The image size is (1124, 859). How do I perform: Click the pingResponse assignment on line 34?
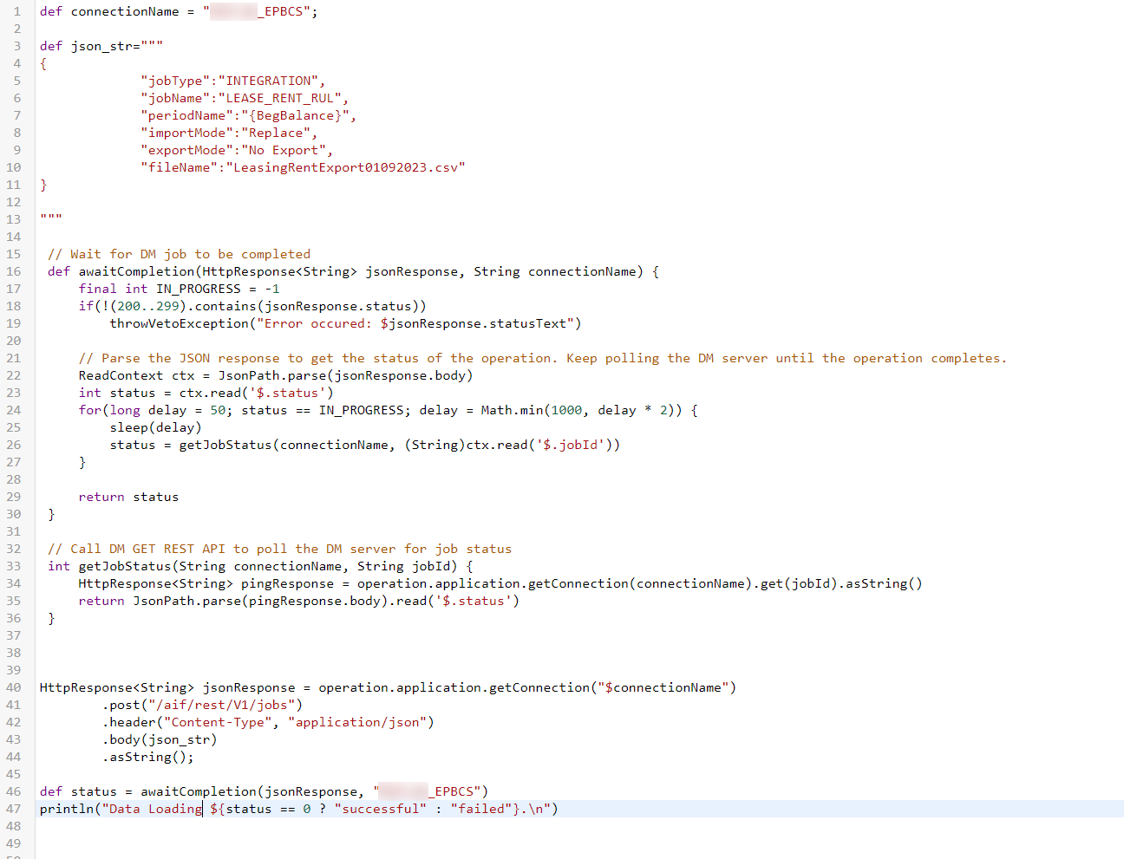point(500,583)
